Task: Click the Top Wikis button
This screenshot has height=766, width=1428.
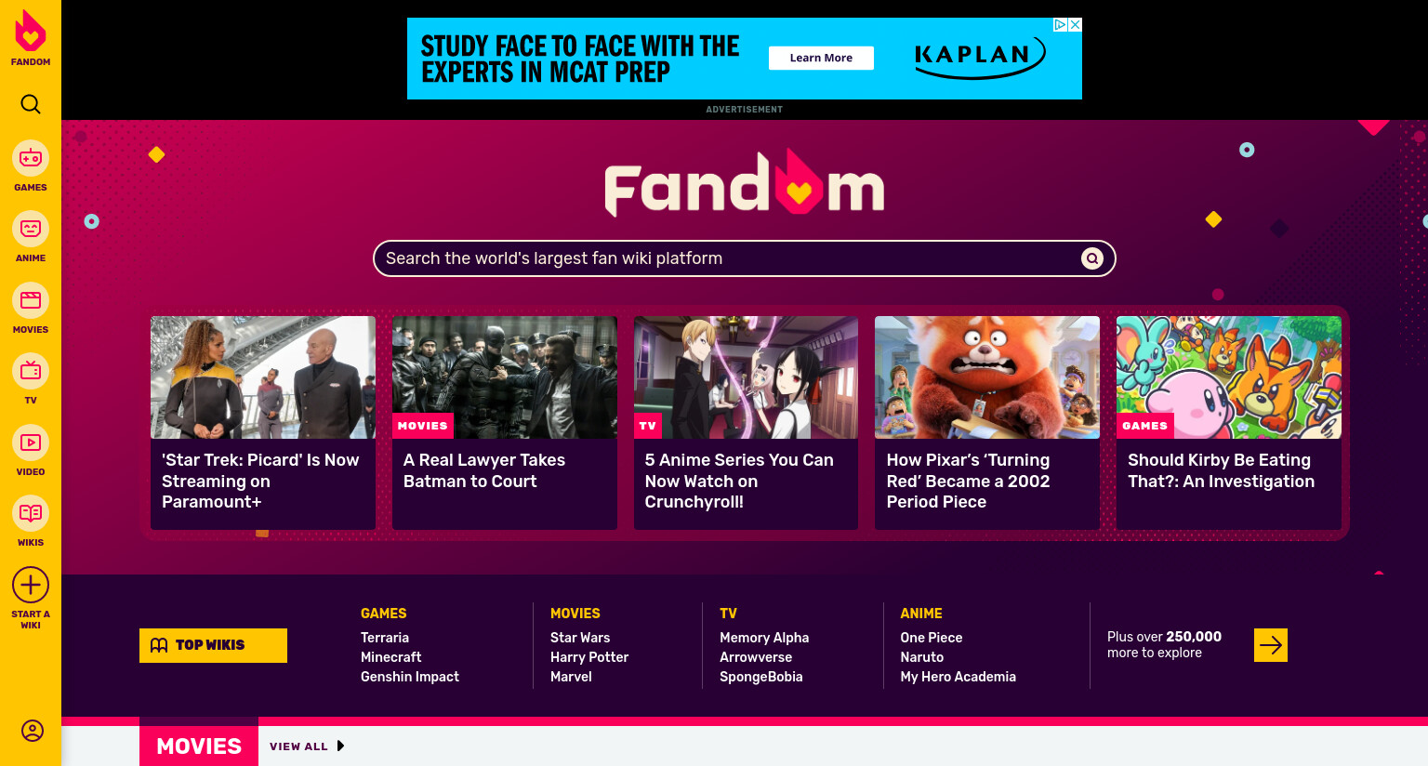Action: 213,645
